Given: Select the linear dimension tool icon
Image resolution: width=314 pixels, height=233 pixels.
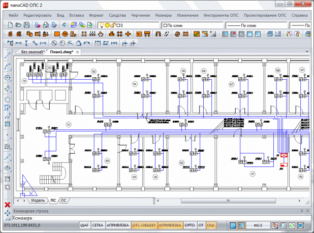Looking at the screenshot, I should (x=18, y=43).
